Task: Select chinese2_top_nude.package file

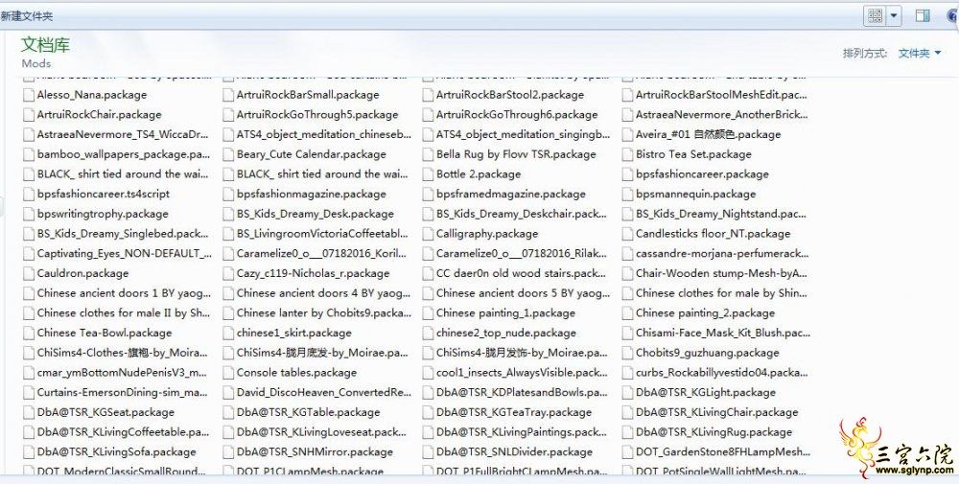Action: (505, 334)
